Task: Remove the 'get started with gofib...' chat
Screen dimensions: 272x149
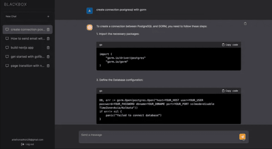Action: 48,57
